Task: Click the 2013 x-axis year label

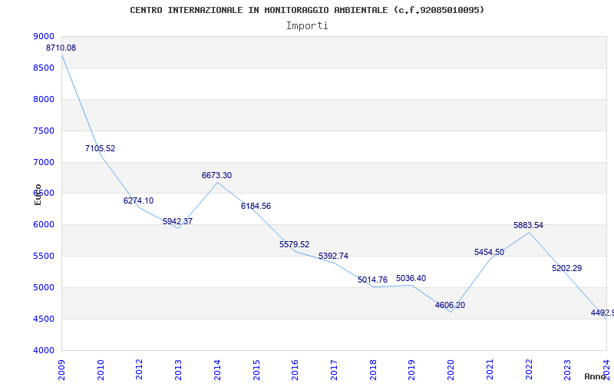Action: [179, 370]
